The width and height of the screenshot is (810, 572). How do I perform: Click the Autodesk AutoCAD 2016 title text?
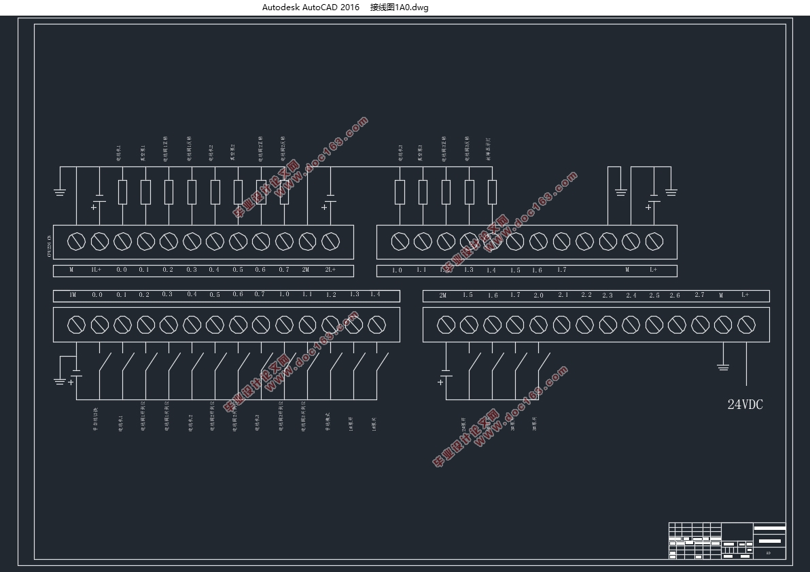tap(311, 7)
